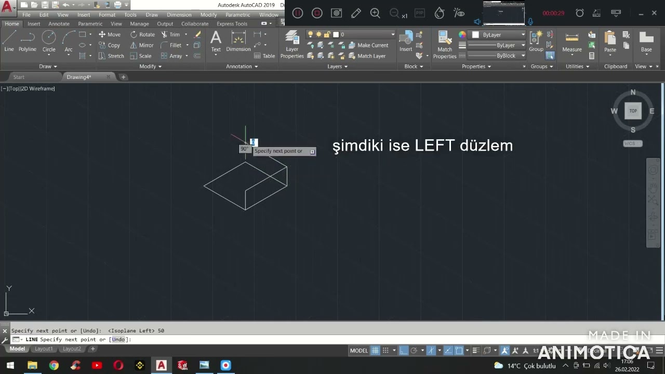The image size is (665, 374).
Task: Switch to the Express Tools ribbon tab
Action: pyautogui.click(x=232, y=24)
